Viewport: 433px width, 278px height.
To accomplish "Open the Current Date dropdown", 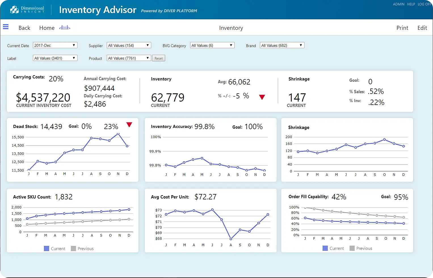I will point(55,45).
